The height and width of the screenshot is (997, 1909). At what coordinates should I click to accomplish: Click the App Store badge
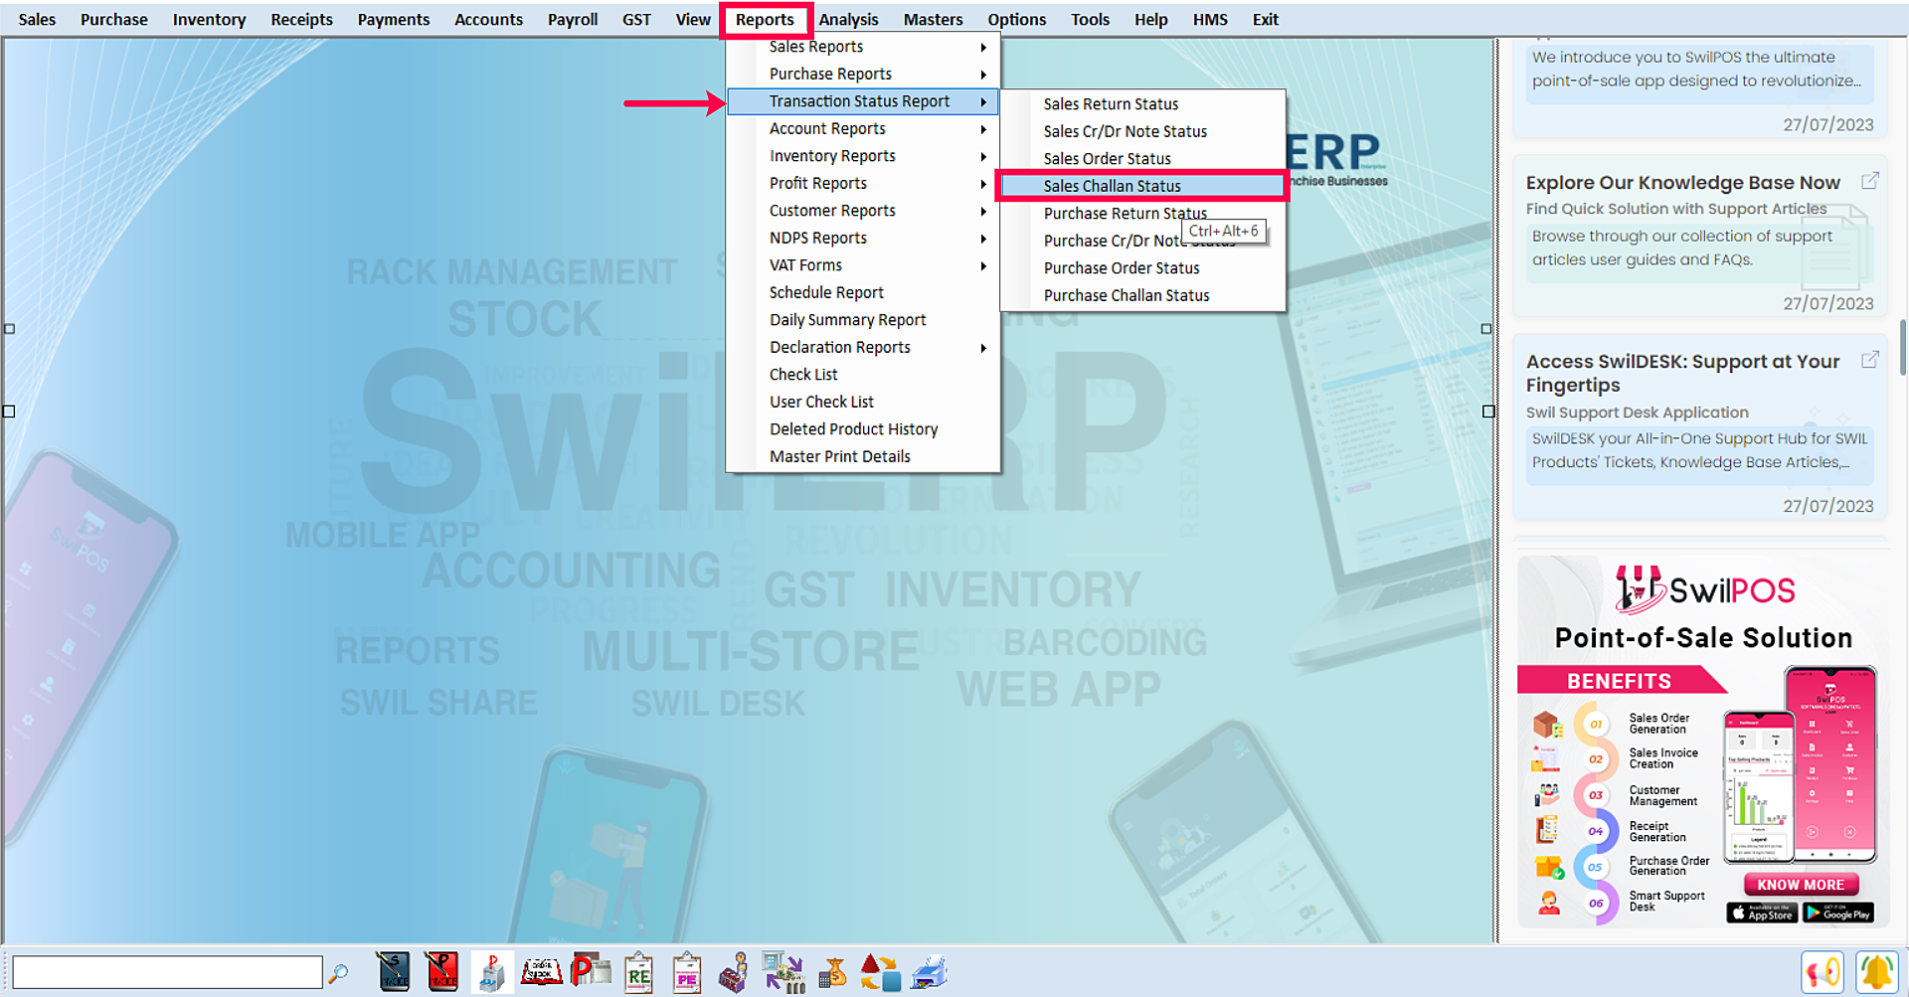[x=1761, y=913]
